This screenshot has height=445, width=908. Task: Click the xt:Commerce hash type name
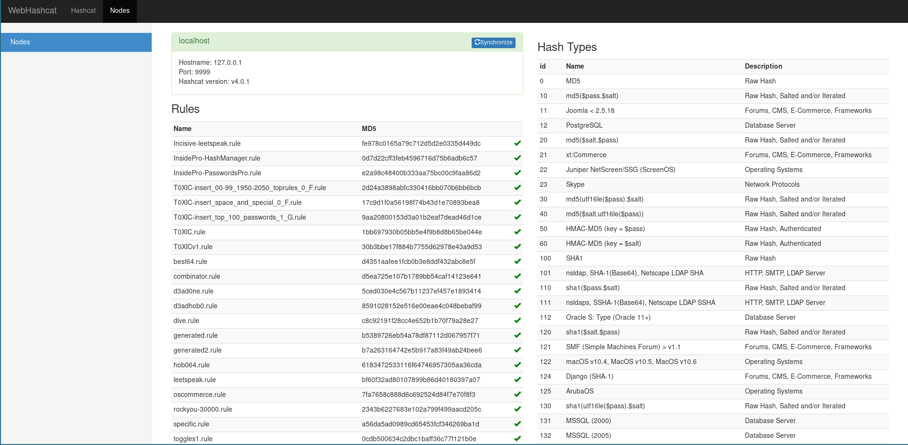point(586,155)
